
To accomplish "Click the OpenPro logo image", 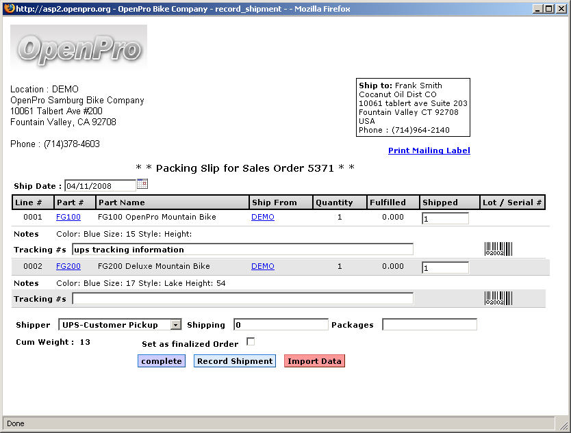I will (79, 47).
